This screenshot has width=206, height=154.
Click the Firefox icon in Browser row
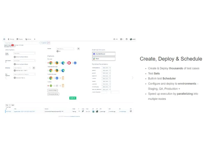tap(57, 63)
